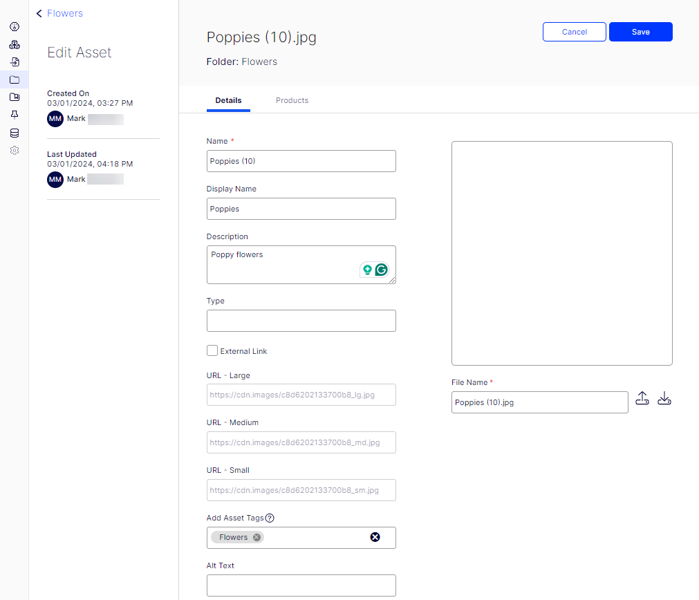Click the Grammarly lightbulb suggestion icon

367,270
